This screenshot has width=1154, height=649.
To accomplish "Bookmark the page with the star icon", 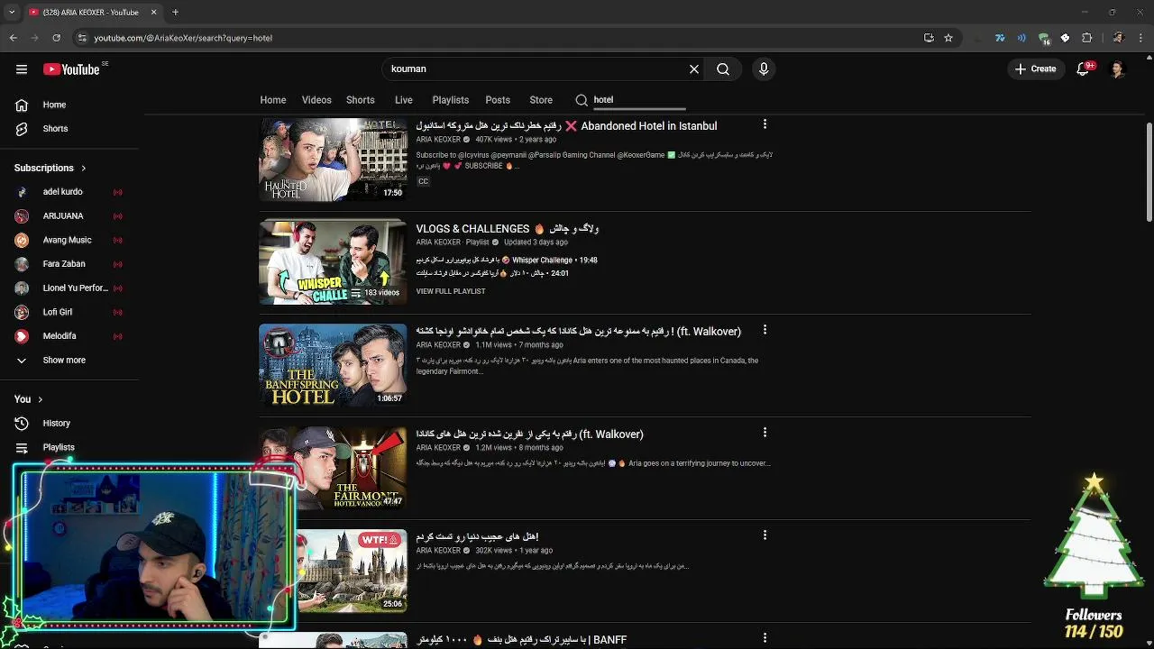I will tap(948, 38).
